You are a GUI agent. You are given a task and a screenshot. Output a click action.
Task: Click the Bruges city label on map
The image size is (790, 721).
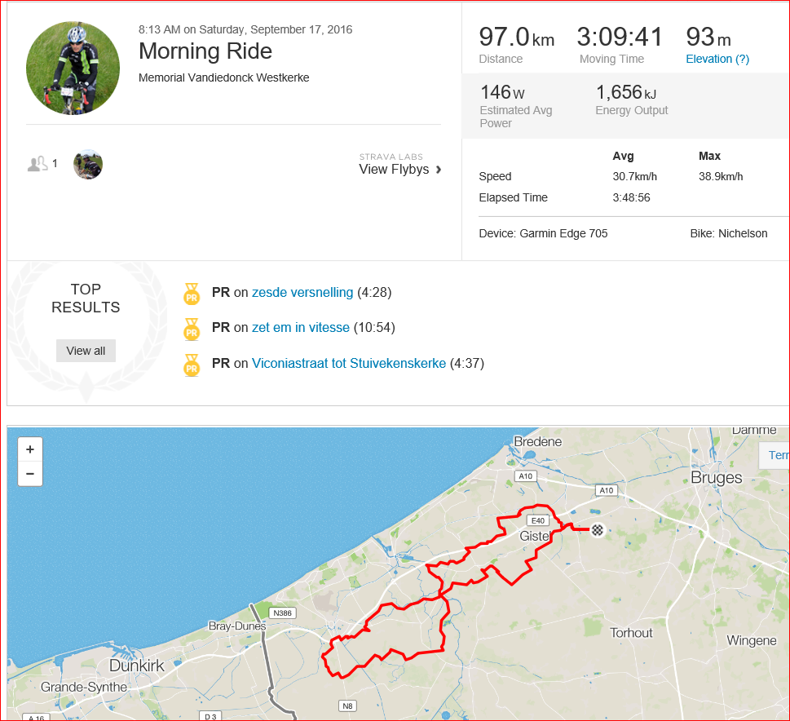coord(716,477)
